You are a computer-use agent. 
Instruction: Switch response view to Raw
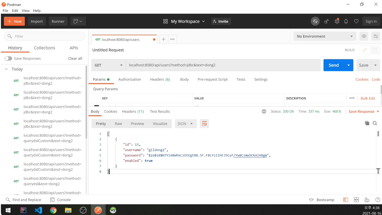coord(118,123)
